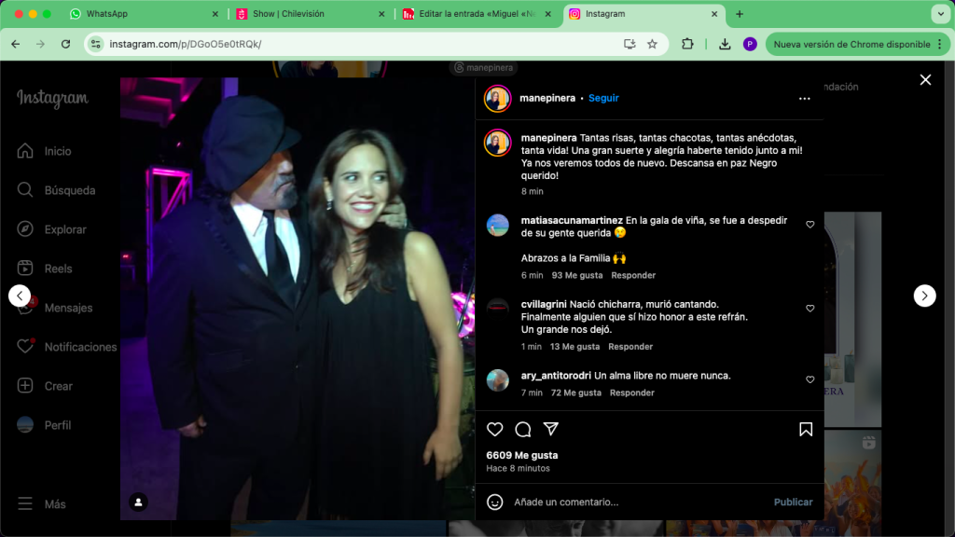Viewport: 955px width, 537px height.
Task: Focus the Añade un comentario field
Action: coord(640,502)
